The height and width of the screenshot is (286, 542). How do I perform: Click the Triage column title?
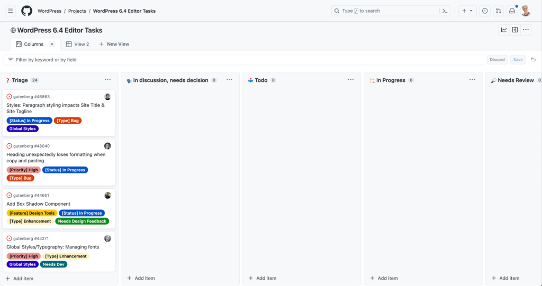click(20, 80)
